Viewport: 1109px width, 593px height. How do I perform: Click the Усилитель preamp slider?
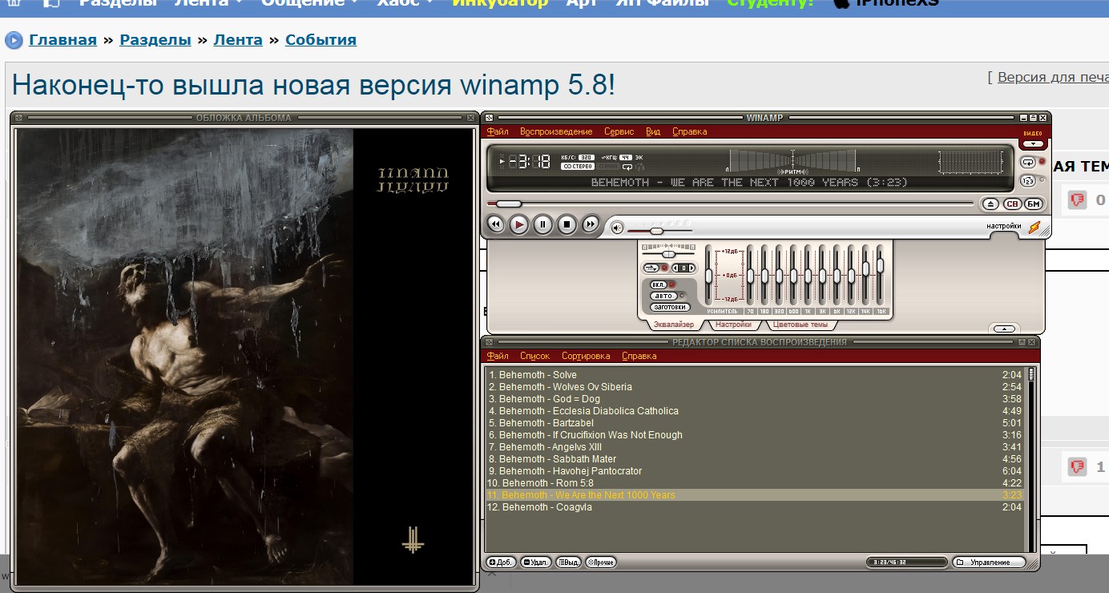[708, 276]
